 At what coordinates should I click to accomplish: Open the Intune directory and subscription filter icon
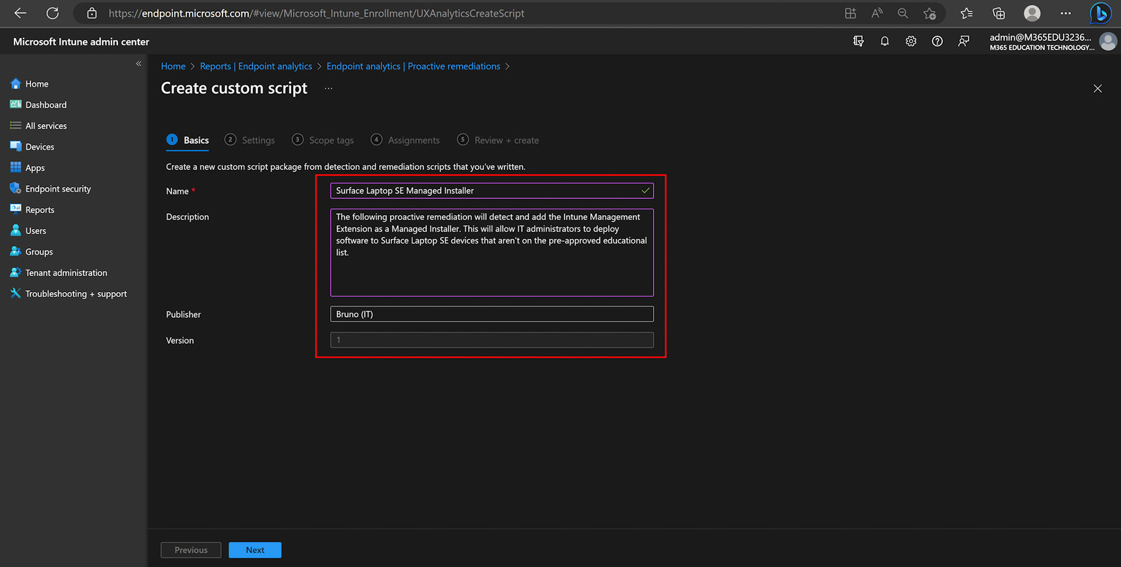coord(858,41)
